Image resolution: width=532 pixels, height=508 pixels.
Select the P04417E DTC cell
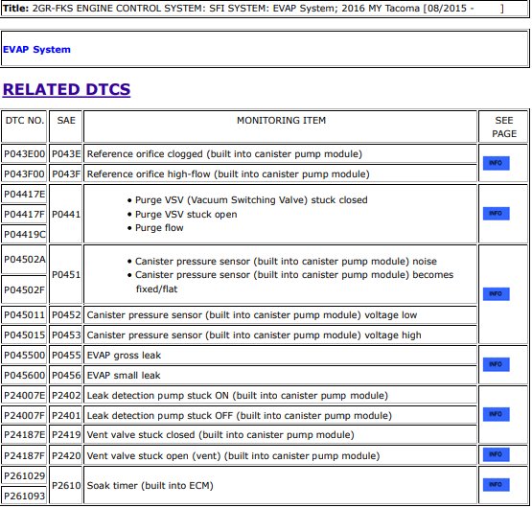[24, 195]
